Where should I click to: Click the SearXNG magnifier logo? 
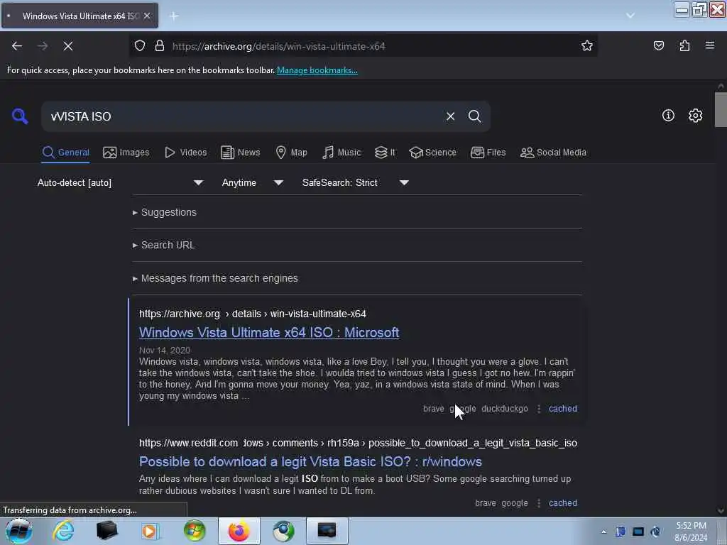pos(20,116)
